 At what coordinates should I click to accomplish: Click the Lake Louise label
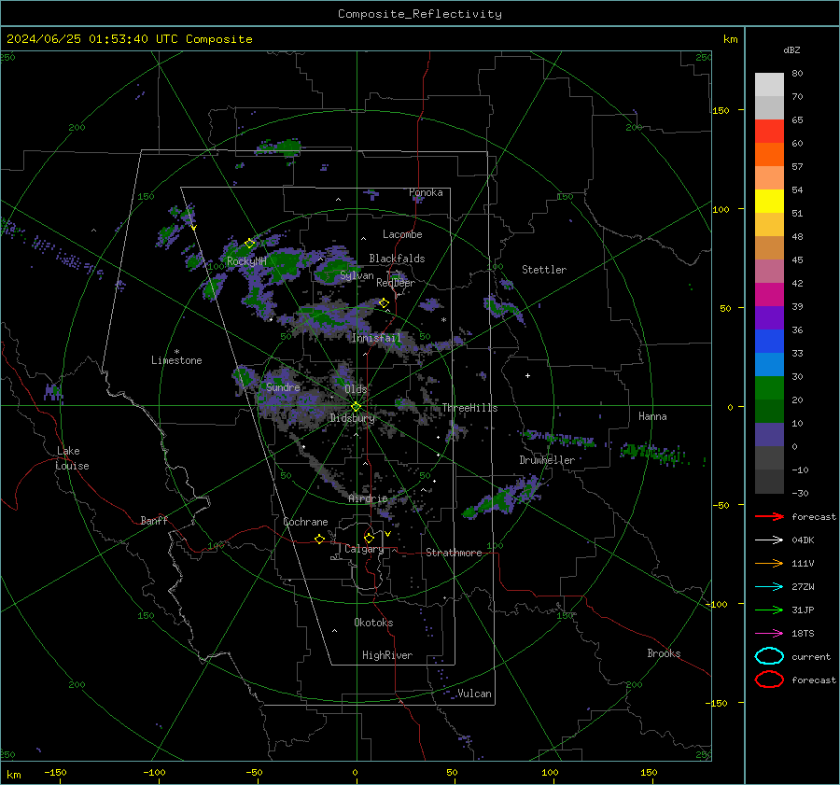72,458
